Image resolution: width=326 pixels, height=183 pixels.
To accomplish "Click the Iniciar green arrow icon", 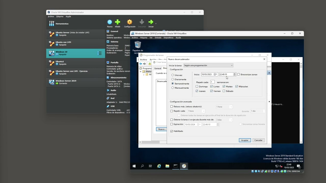I will (x=151, y=22).
